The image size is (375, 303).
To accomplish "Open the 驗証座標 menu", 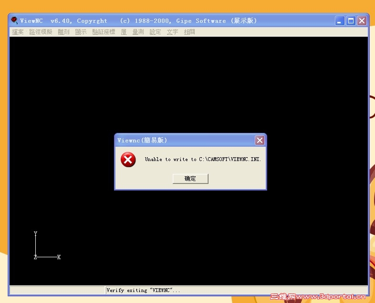I will 104,32.
